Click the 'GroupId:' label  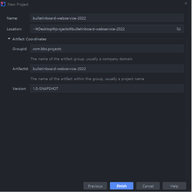click(x=20, y=49)
